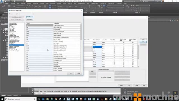
Task: Expand the Layers panel dropdown in ribbon
Action: click(x=137, y=12)
